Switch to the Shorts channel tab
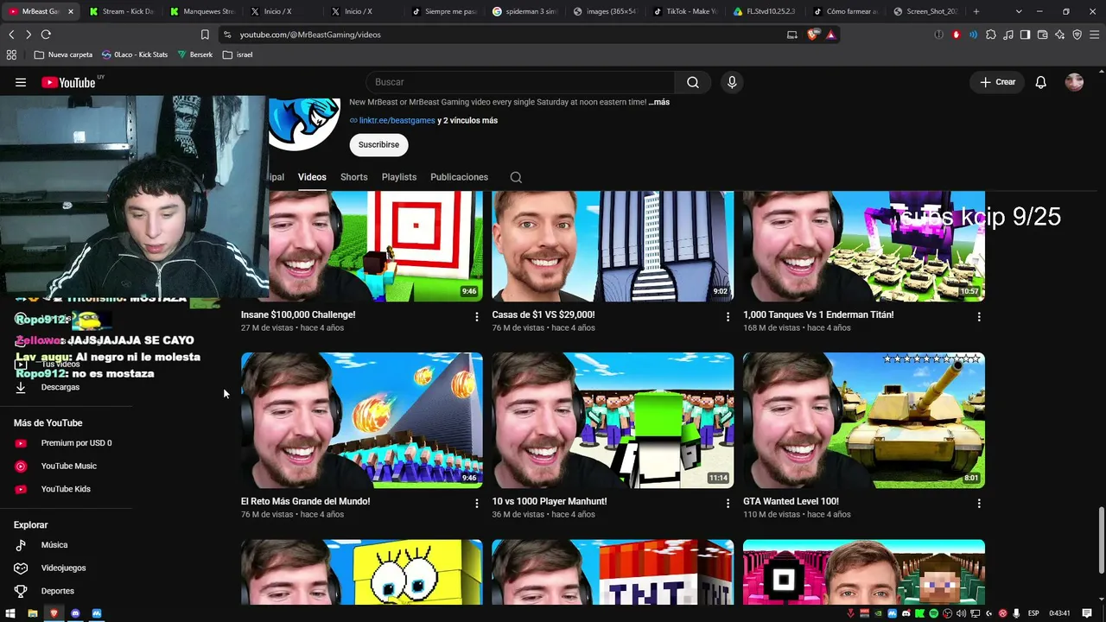This screenshot has width=1106, height=622. click(x=354, y=177)
